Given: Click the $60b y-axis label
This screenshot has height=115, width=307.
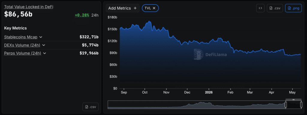Looking at the screenshot, I should pos(113,65).
